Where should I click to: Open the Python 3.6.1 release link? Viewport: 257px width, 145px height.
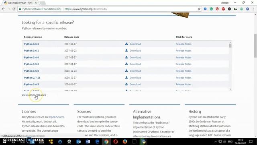click(31, 51)
